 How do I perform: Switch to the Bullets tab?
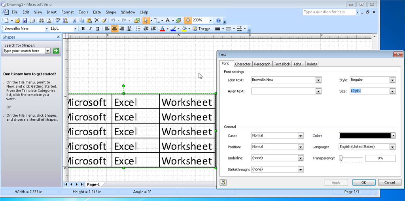coord(312,64)
